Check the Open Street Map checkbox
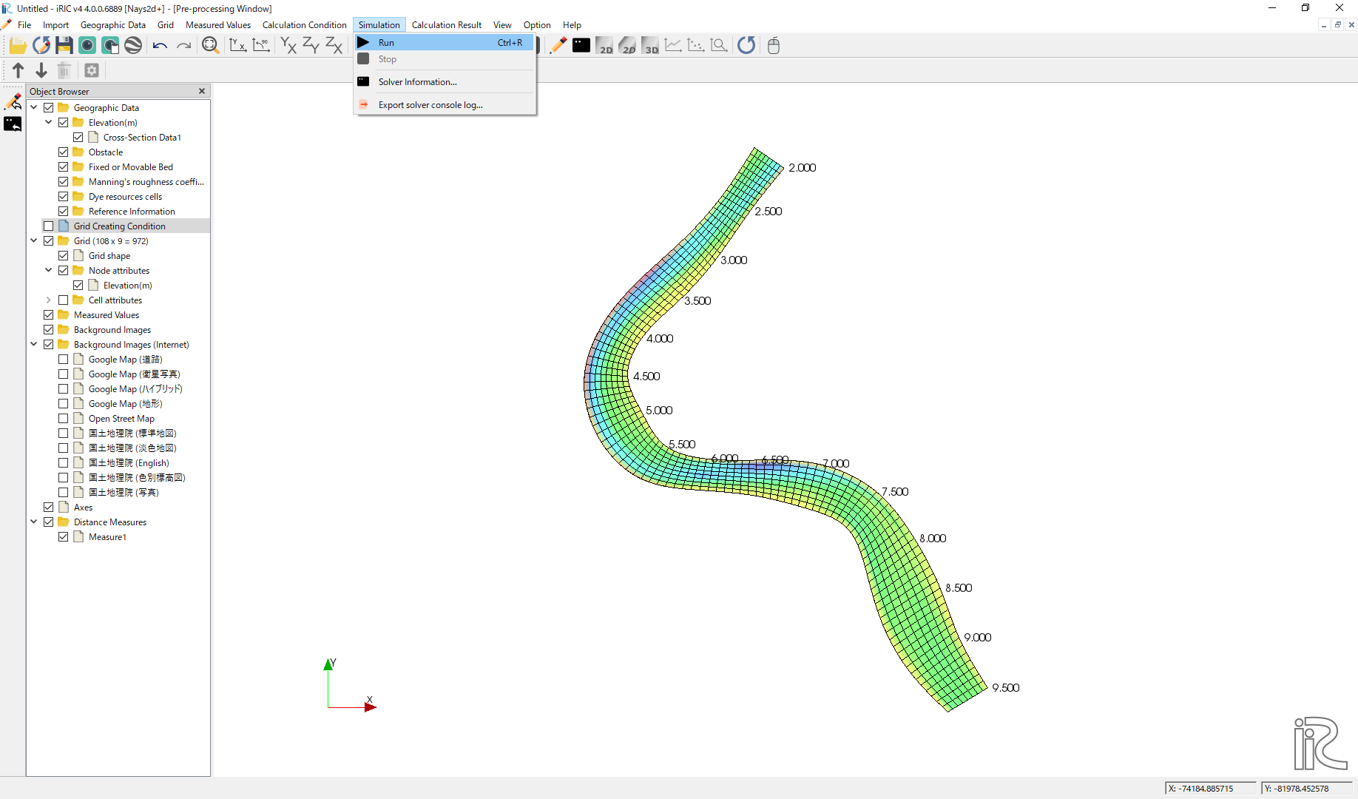The width and height of the screenshot is (1358, 799). pyautogui.click(x=64, y=419)
